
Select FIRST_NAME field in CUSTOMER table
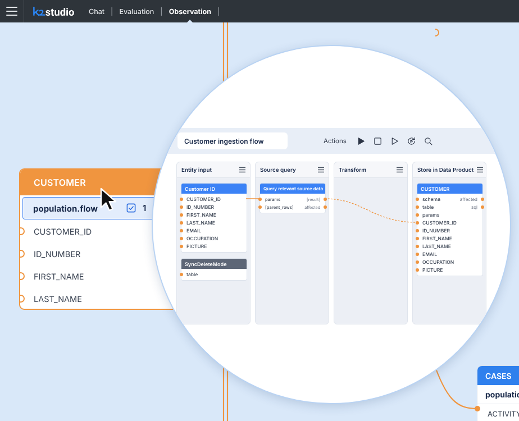tap(58, 277)
